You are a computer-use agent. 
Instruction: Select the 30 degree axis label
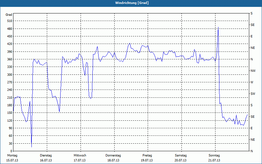tap(10, 144)
